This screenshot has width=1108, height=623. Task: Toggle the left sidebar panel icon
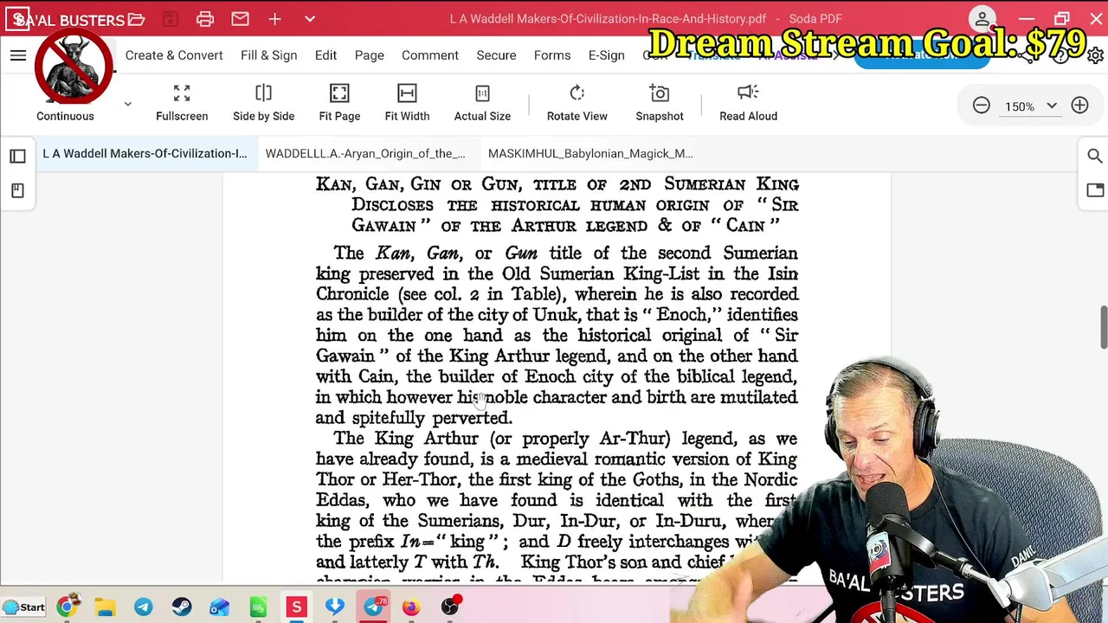coord(17,157)
